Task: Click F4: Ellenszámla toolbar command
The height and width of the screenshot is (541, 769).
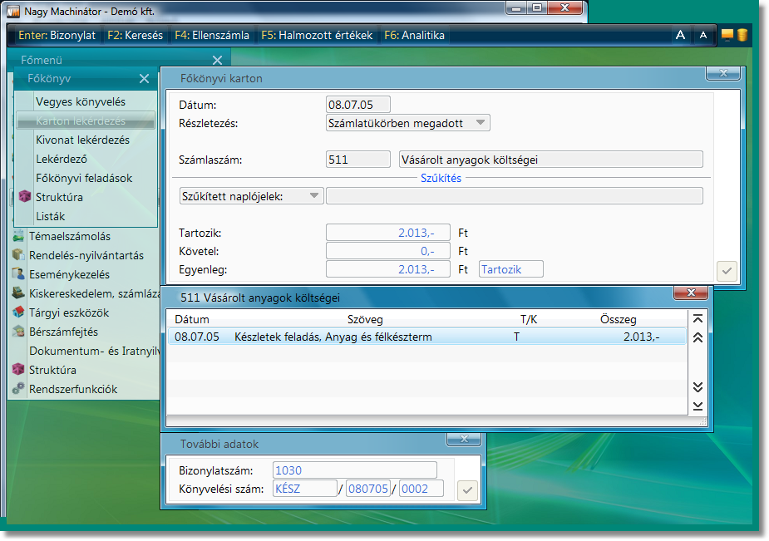Action: (211, 35)
